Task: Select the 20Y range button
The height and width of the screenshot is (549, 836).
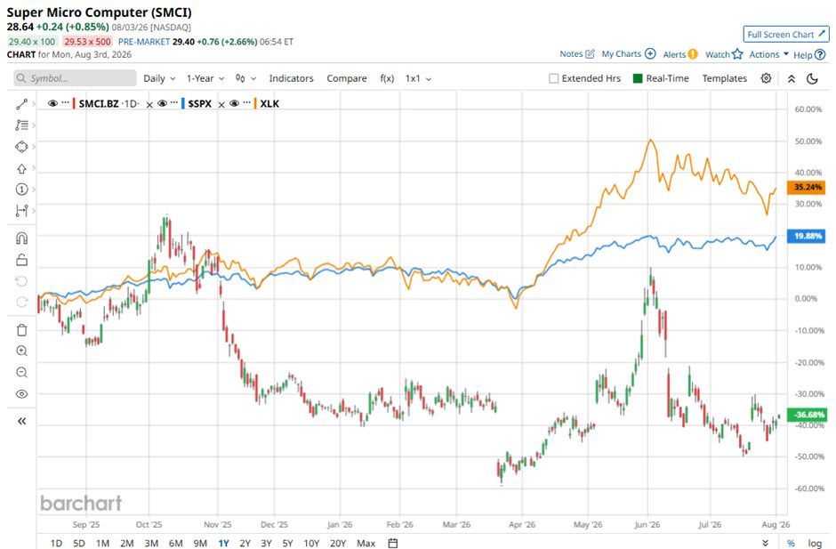Action: pyautogui.click(x=338, y=543)
